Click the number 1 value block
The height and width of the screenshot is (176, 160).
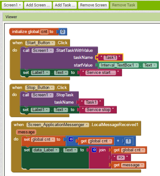point(128,141)
